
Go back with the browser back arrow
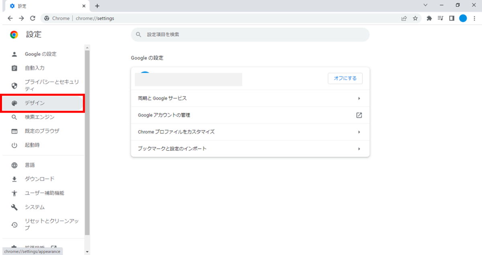click(10, 18)
